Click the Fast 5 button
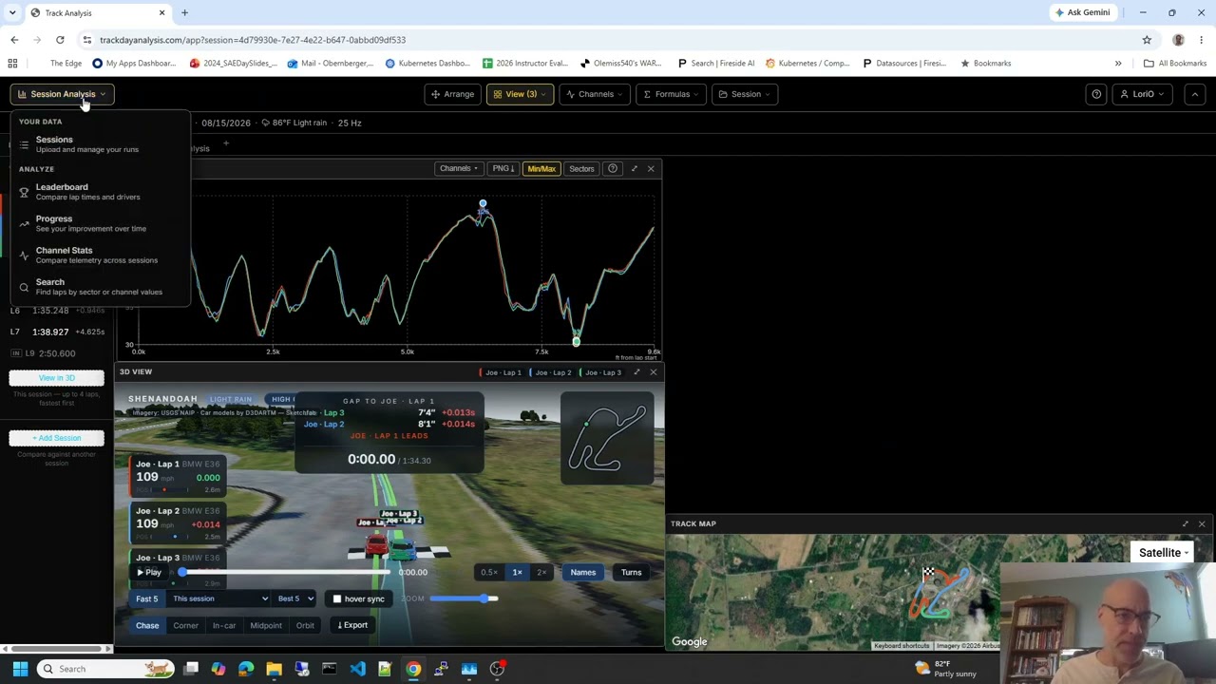The height and width of the screenshot is (684, 1216). tap(146, 598)
